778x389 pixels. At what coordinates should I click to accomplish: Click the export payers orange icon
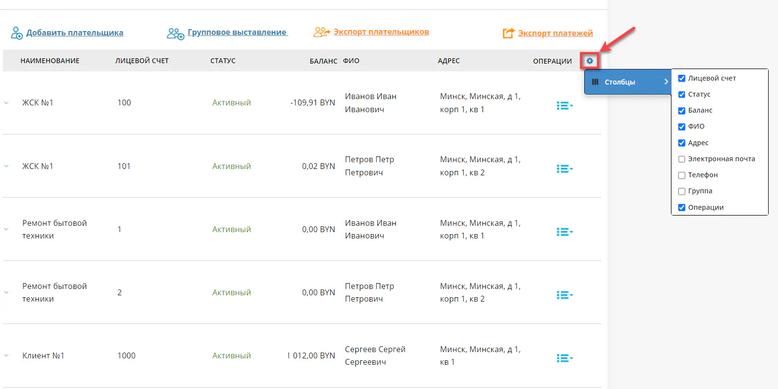pyautogui.click(x=321, y=32)
